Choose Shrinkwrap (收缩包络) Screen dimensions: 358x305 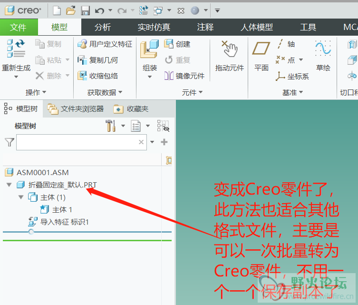98,76
